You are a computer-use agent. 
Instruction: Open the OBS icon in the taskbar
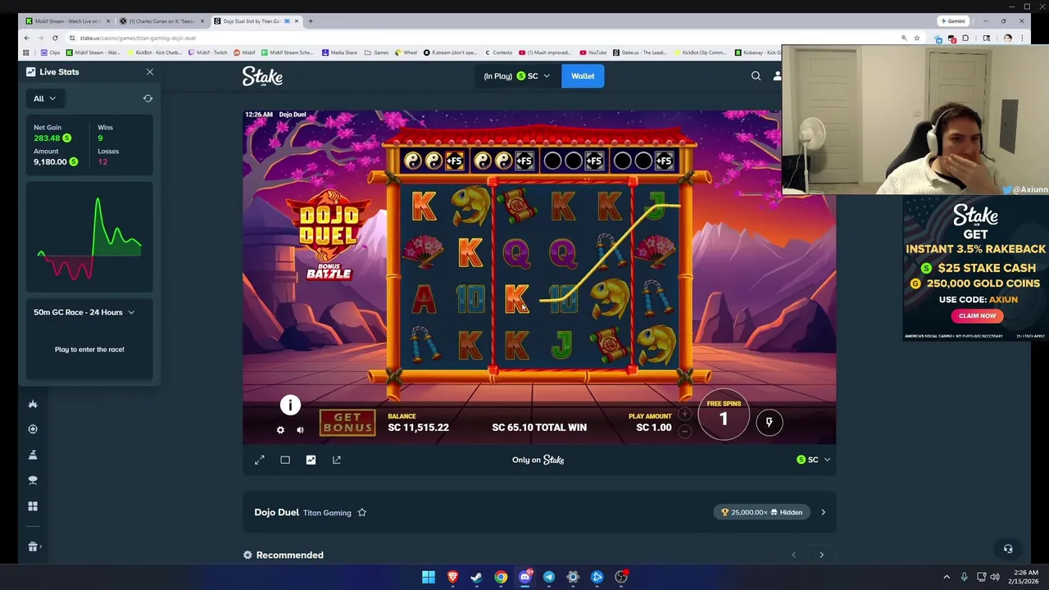[621, 577]
